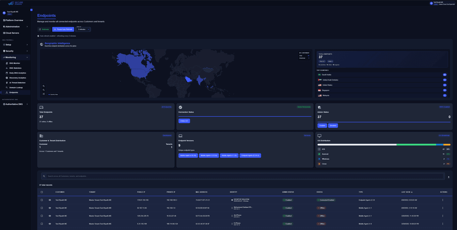Check the row with IP 128.234.229.70
This screenshot has width=457, height=230.
click(42, 216)
